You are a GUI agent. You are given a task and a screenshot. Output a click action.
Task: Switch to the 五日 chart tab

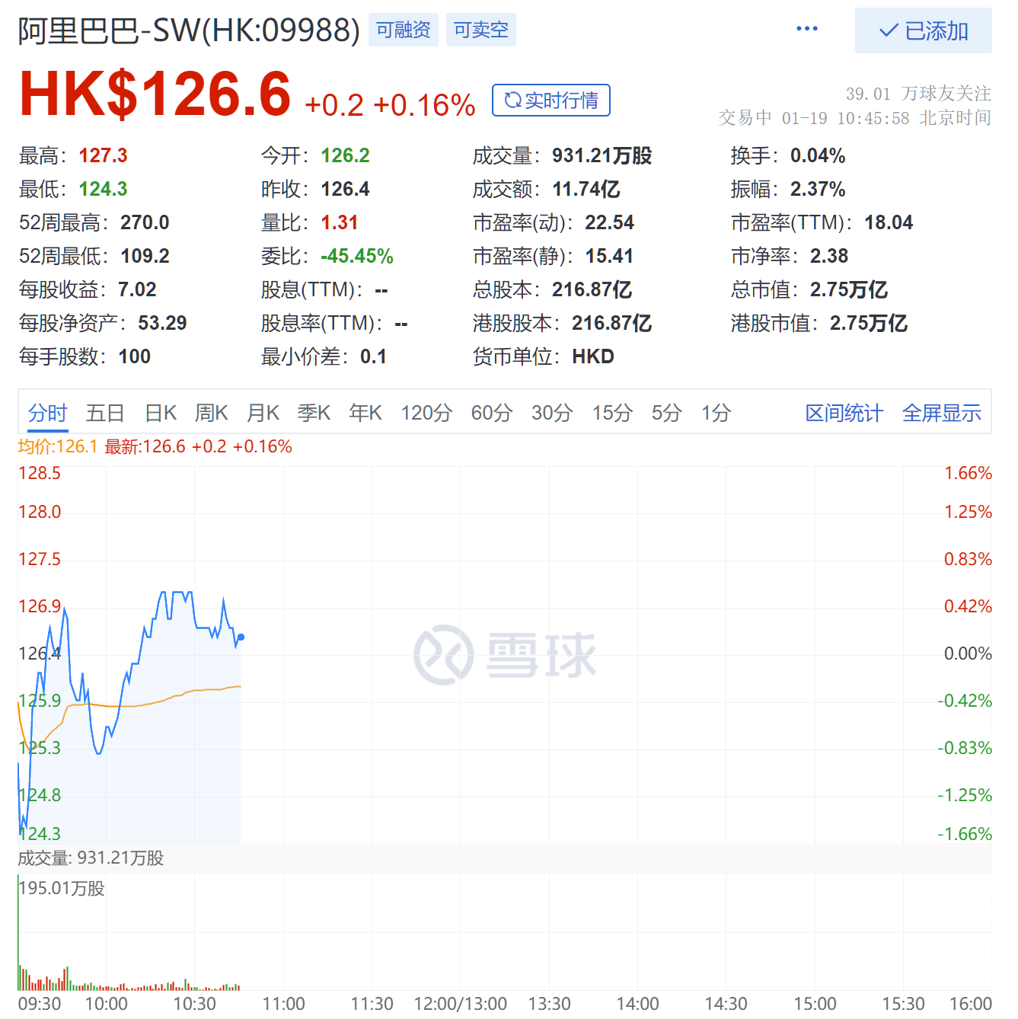(105, 413)
